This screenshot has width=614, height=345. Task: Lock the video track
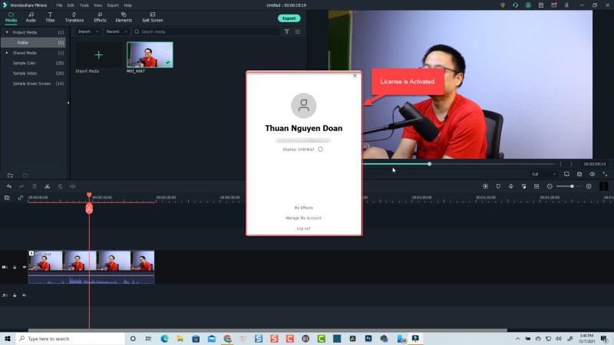coord(15,267)
